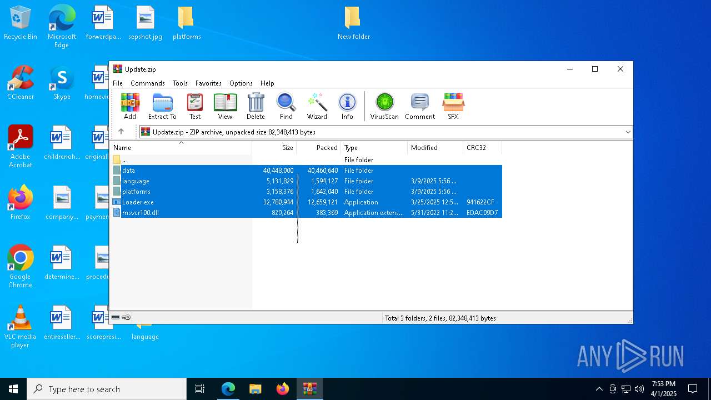Screen dimensions: 711x400
Task: Click CRC32 value 941622CF
Action: [480, 202]
